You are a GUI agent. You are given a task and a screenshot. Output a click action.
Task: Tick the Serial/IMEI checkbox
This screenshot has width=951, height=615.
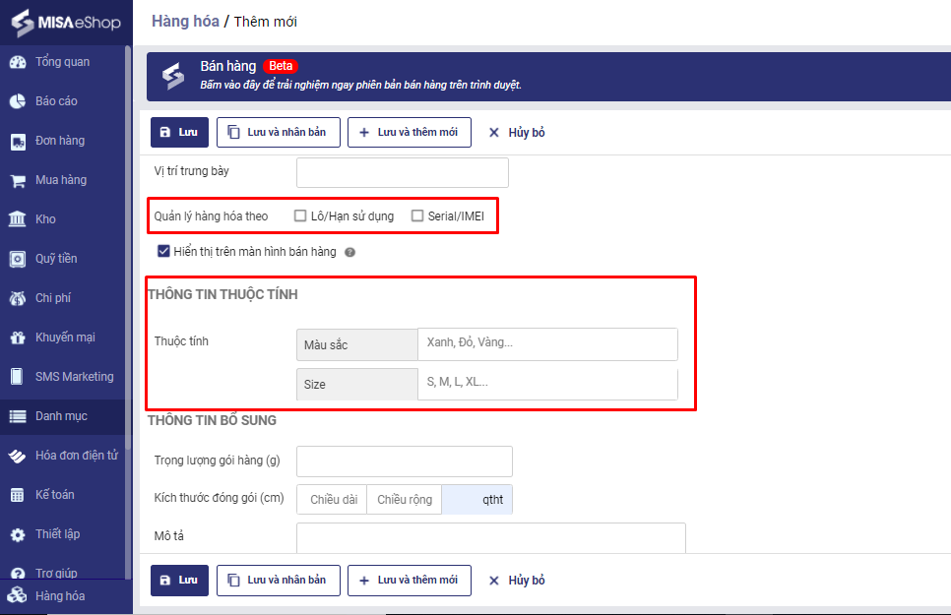pyautogui.click(x=417, y=215)
